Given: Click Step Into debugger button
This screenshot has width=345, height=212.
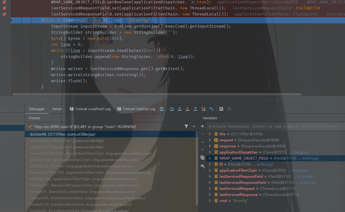Looking at the screenshot, I should [x=180, y=109].
